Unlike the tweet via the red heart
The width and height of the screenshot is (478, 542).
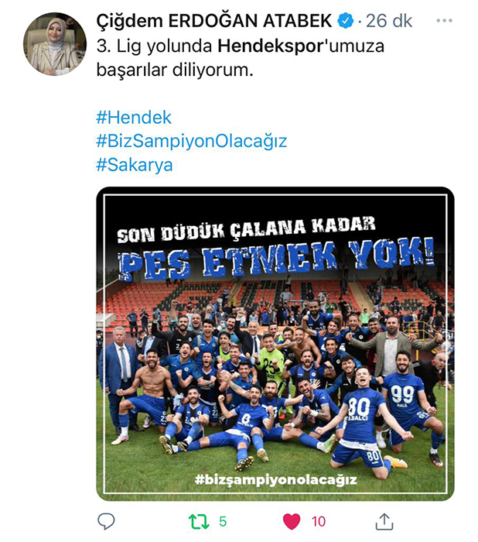pos(292,521)
